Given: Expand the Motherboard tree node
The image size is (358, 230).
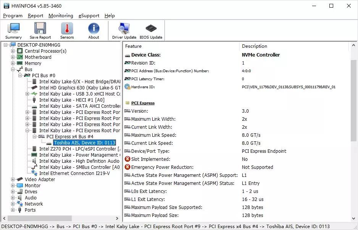Looking at the screenshot, I should pos(13,57).
